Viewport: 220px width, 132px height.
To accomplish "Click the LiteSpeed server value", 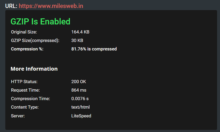I will pos(81,116).
